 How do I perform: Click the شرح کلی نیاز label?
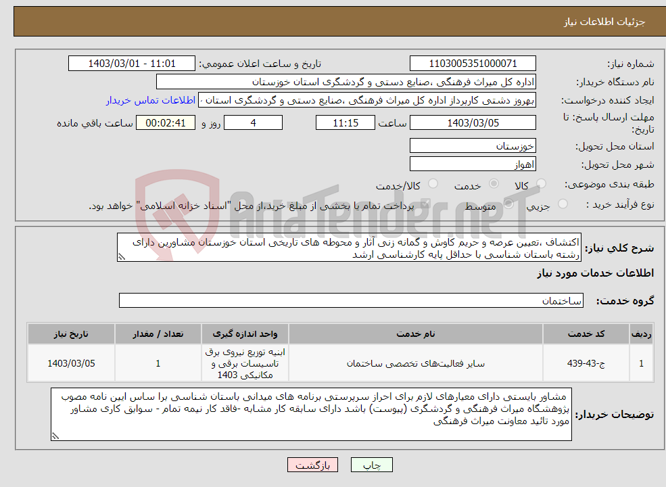point(620,248)
